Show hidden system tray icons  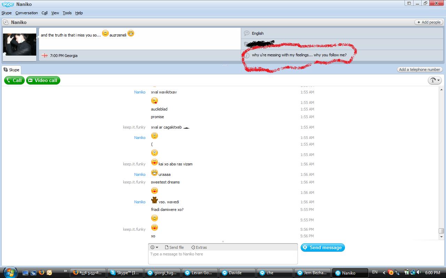pos(384,272)
